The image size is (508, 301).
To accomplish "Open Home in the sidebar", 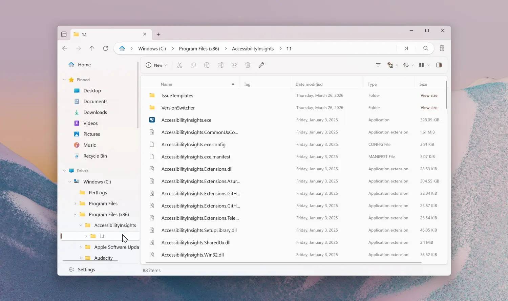I will 84,65.
